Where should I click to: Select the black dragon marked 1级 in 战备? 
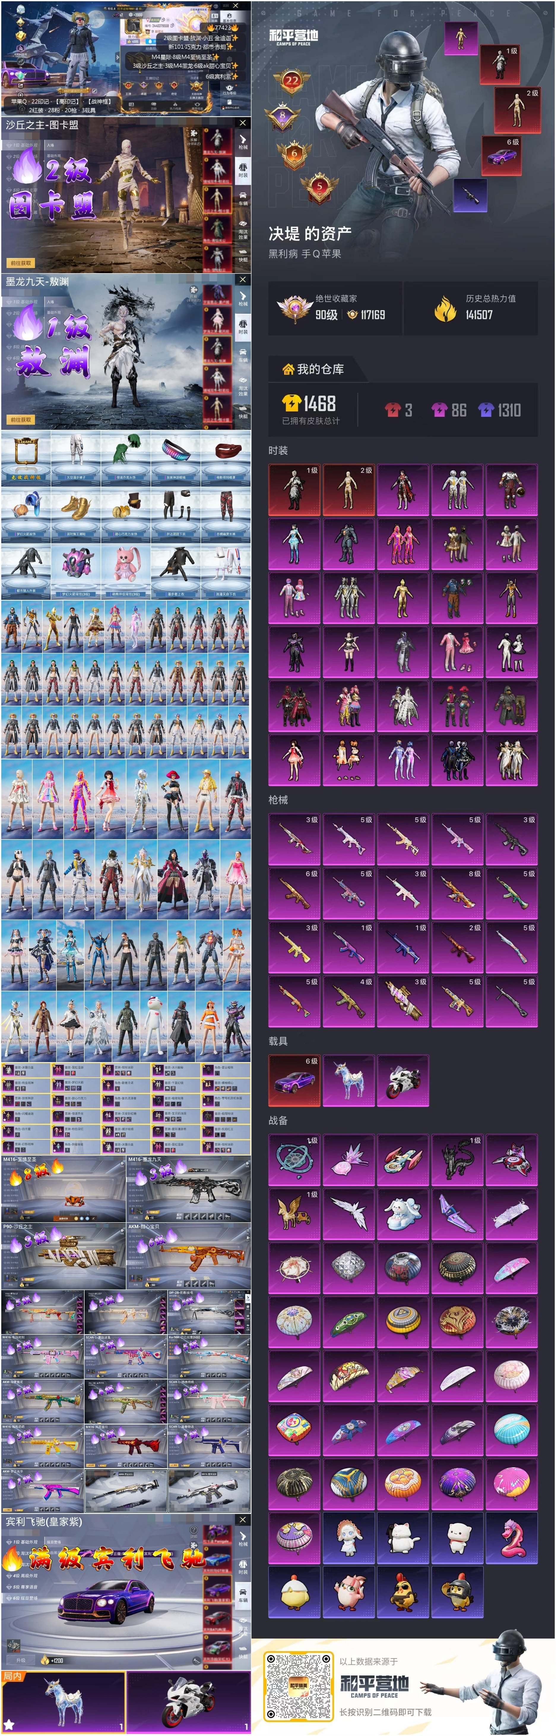pos(457,1160)
